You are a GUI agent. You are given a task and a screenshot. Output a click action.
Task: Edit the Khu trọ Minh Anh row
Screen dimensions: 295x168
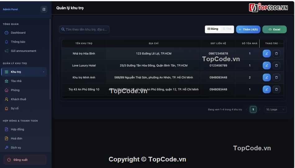267,78
